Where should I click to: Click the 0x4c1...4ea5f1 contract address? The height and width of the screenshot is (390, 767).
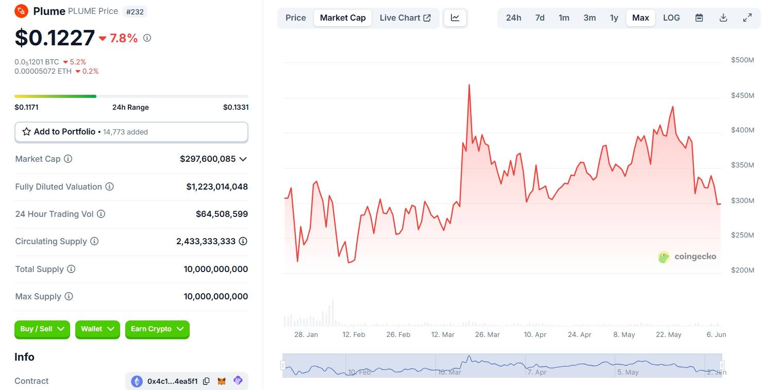click(x=173, y=381)
